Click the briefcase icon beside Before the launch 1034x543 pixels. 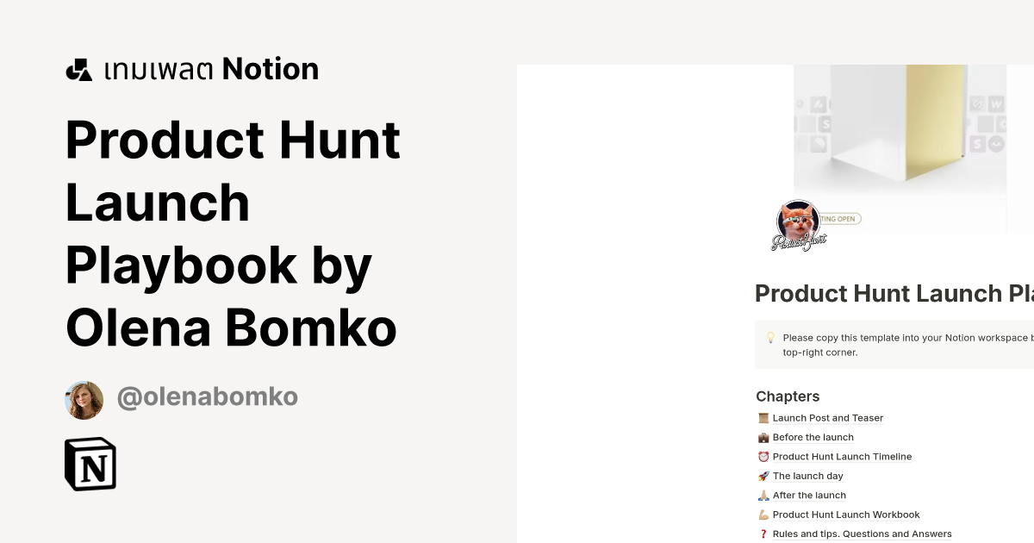pyautogui.click(x=763, y=437)
